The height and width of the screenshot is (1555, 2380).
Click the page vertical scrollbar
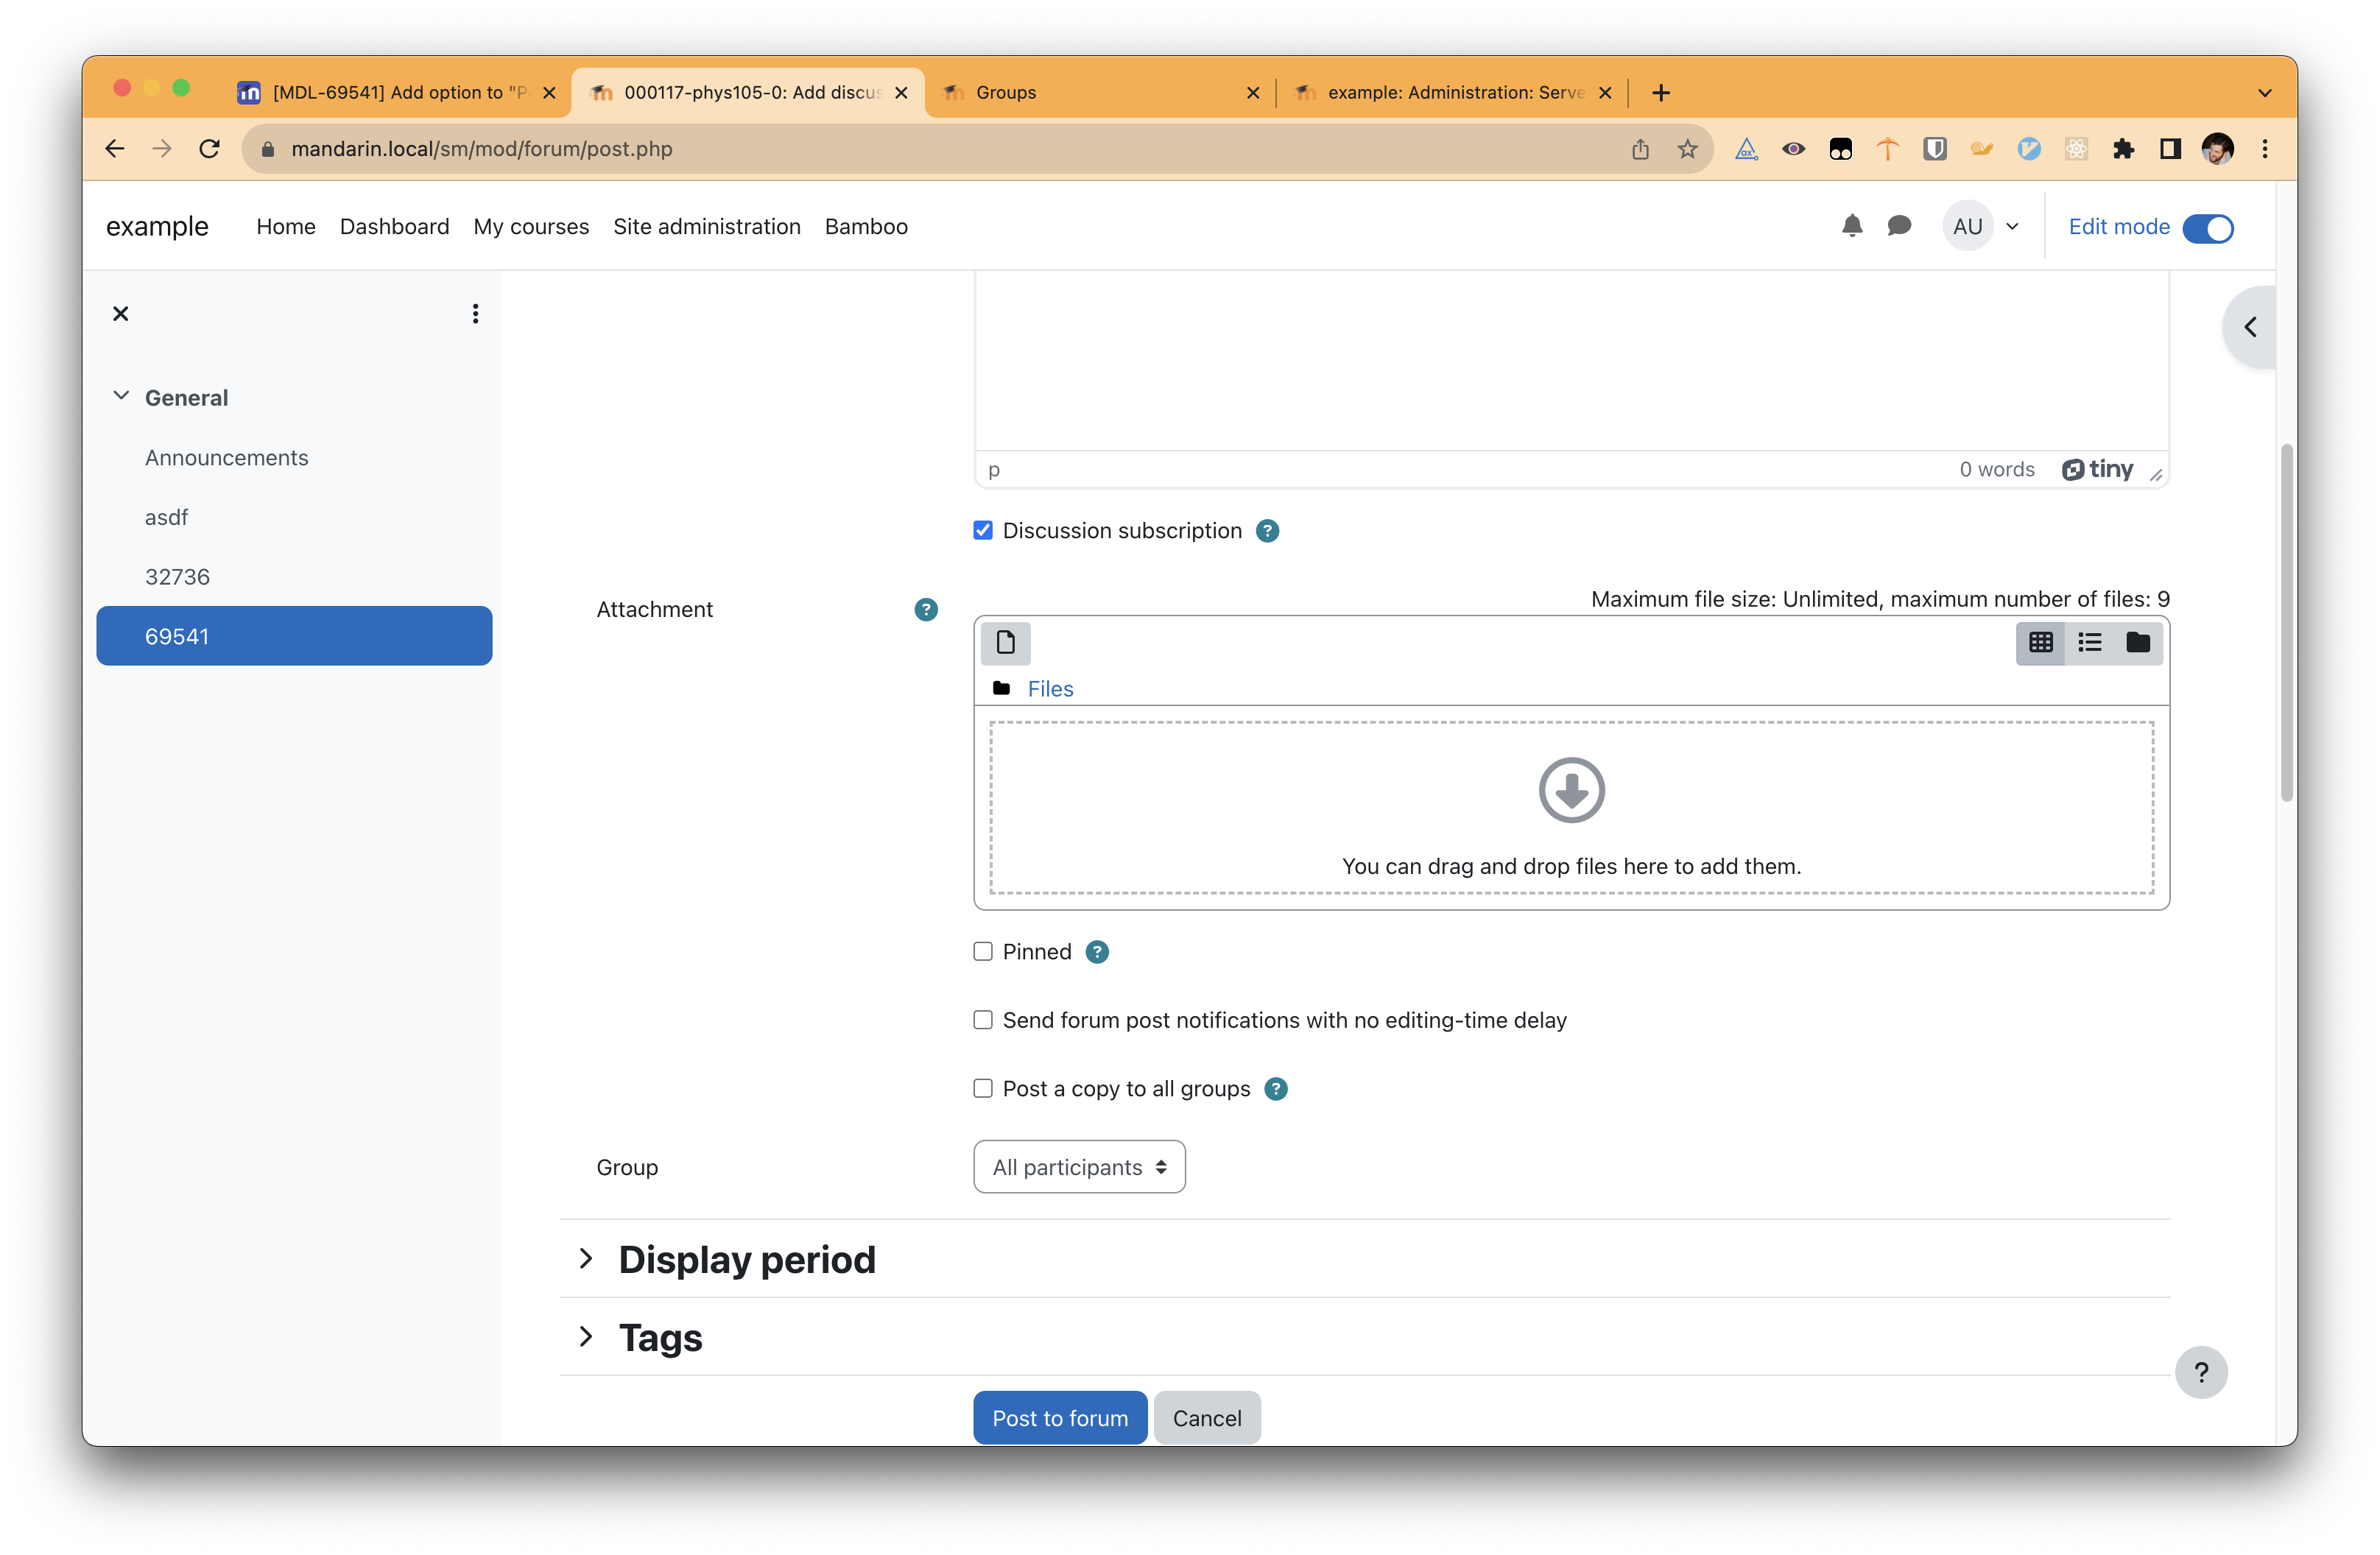coord(2286,622)
